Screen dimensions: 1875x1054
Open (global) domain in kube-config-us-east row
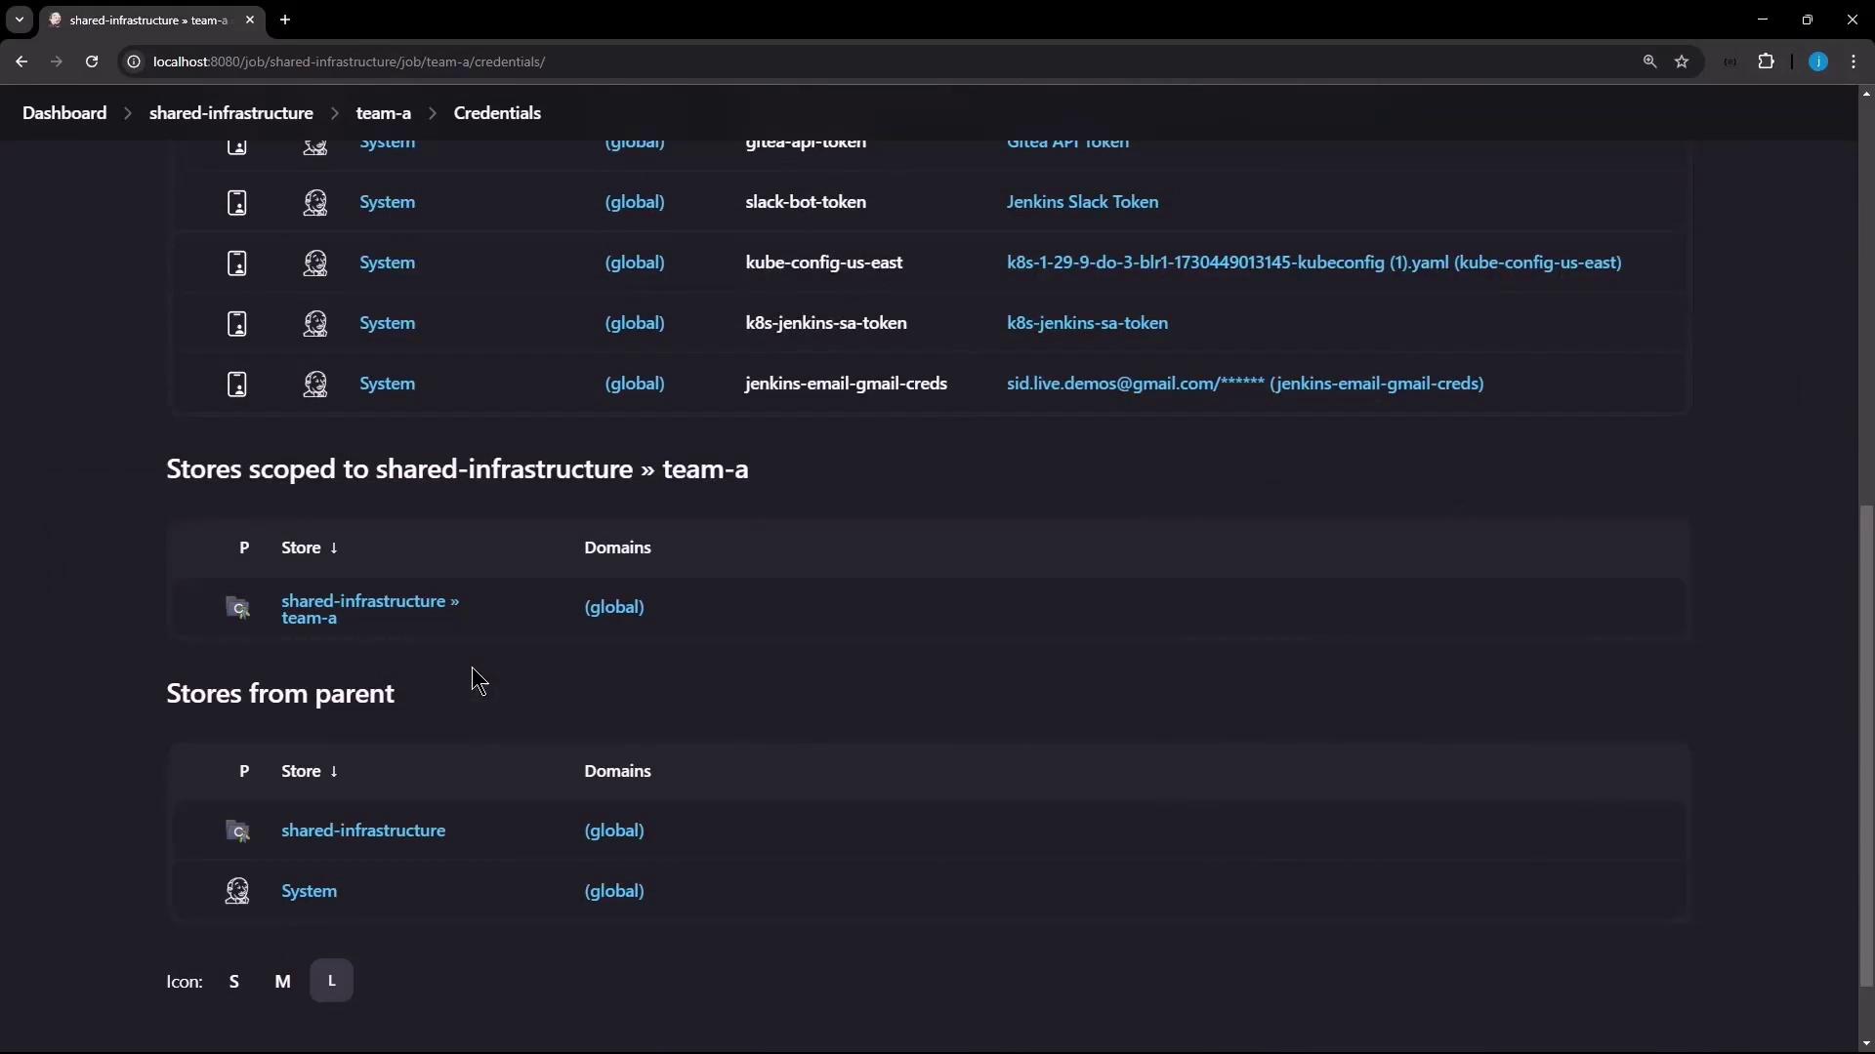click(635, 263)
